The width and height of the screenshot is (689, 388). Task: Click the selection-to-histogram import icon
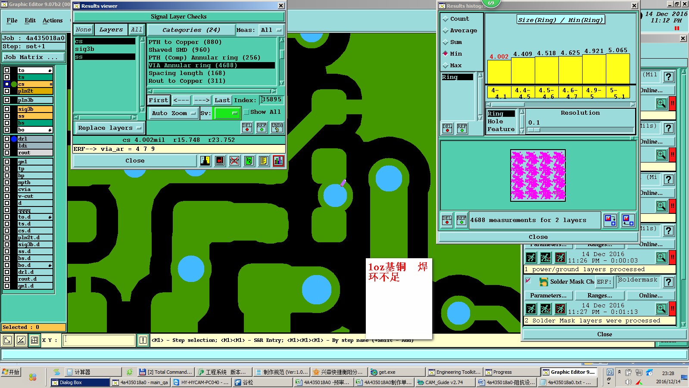click(628, 220)
